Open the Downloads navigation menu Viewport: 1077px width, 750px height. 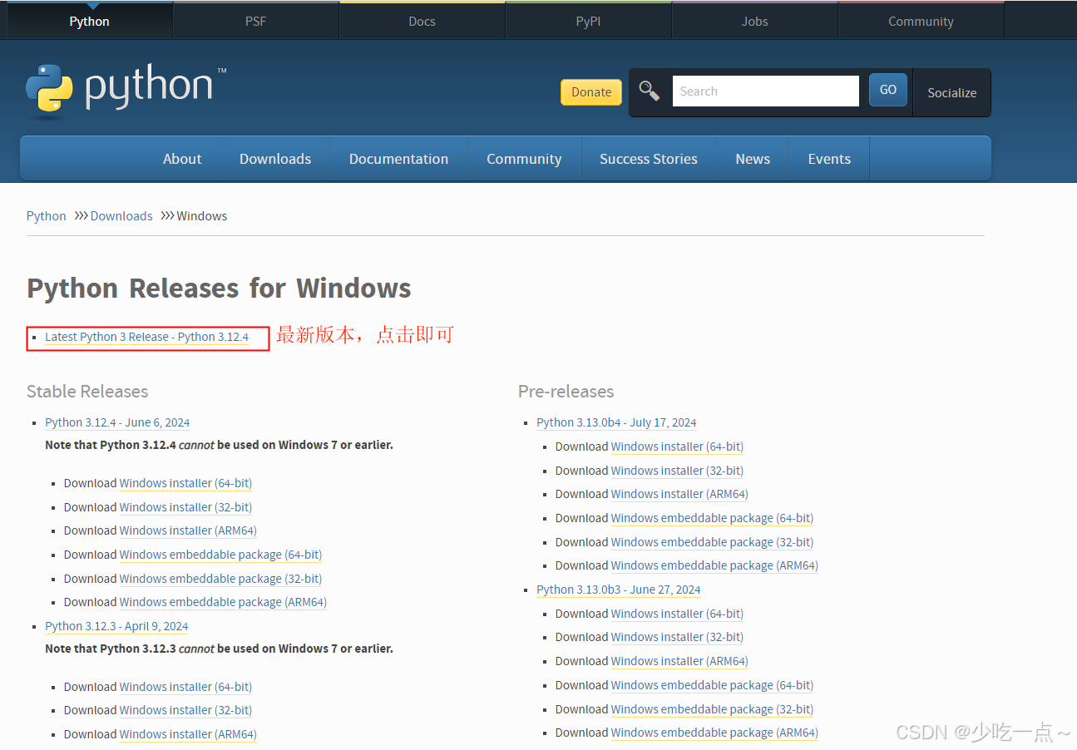275,159
